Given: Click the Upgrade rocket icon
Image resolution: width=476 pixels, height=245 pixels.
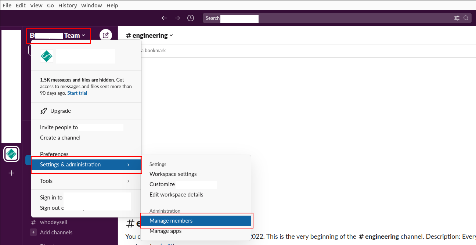Looking at the screenshot, I should [x=44, y=111].
